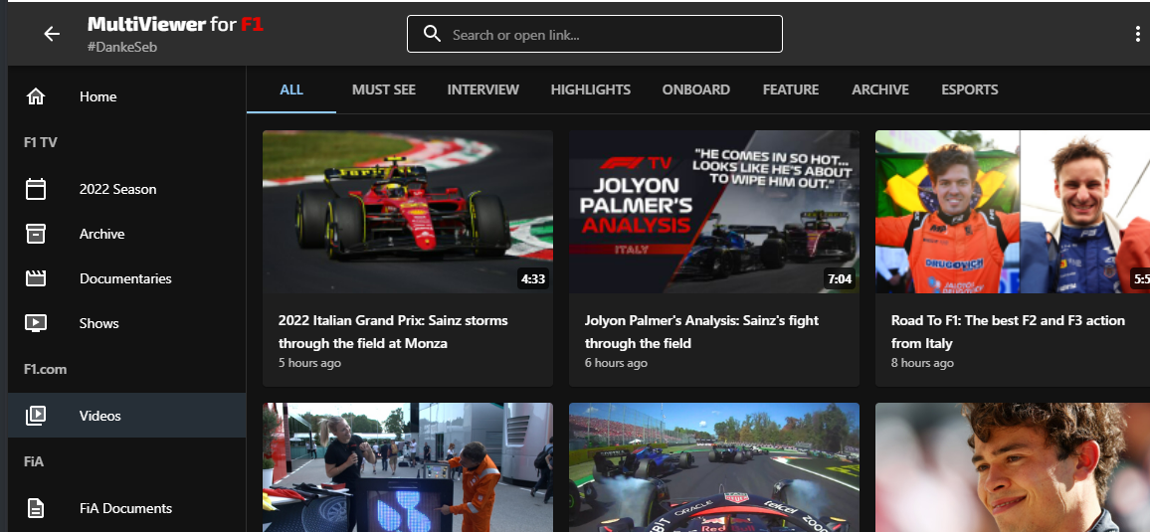Click the search magnifier icon
1150x532 pixels.
click(433, 34)
